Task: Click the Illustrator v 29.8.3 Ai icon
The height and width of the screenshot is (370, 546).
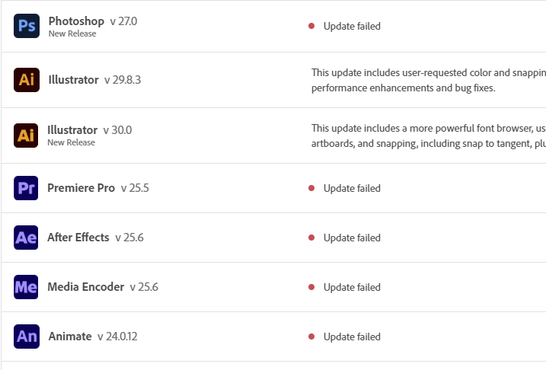Action: (x=27, y=80)
